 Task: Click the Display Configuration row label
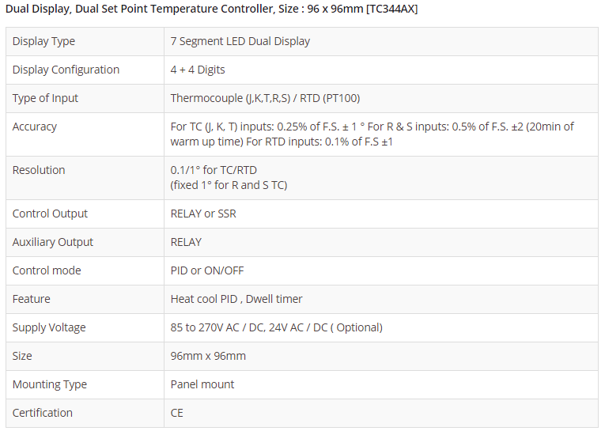[x=66, y=70]
